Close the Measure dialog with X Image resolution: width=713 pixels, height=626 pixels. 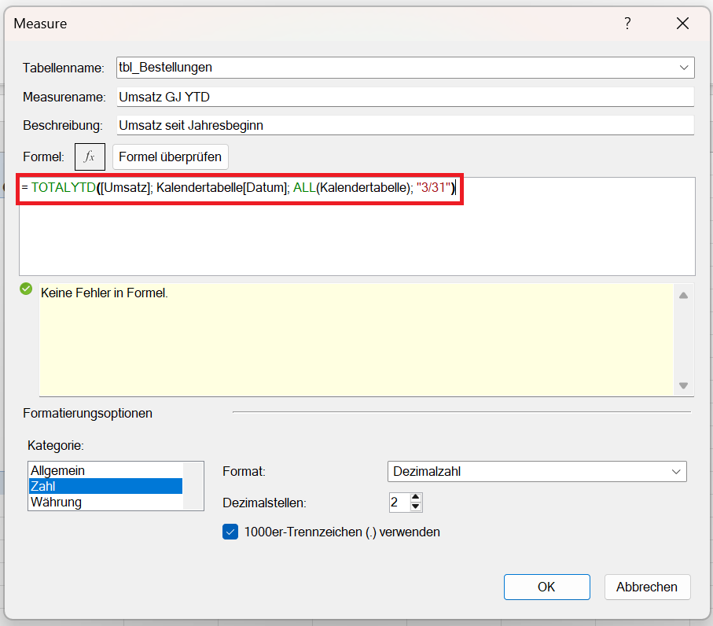point(682,24)
